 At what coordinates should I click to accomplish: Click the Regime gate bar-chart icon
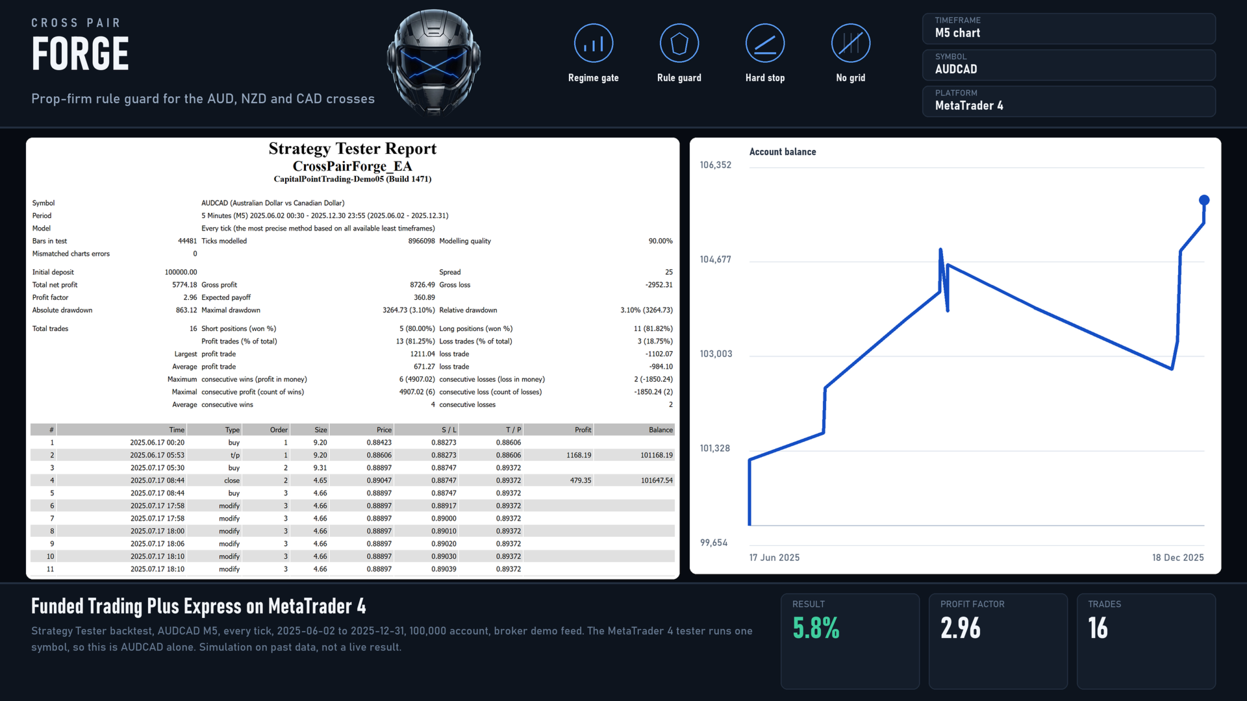[593, 43]
